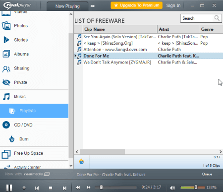Select We Don't Talk Anymore clip
This screenshot has height=192, width=223.
pos(117,63)
